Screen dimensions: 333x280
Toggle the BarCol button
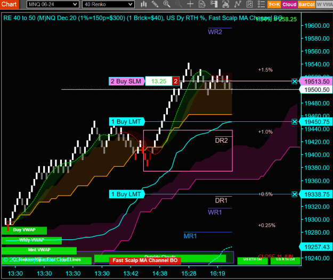coord(306,4)
